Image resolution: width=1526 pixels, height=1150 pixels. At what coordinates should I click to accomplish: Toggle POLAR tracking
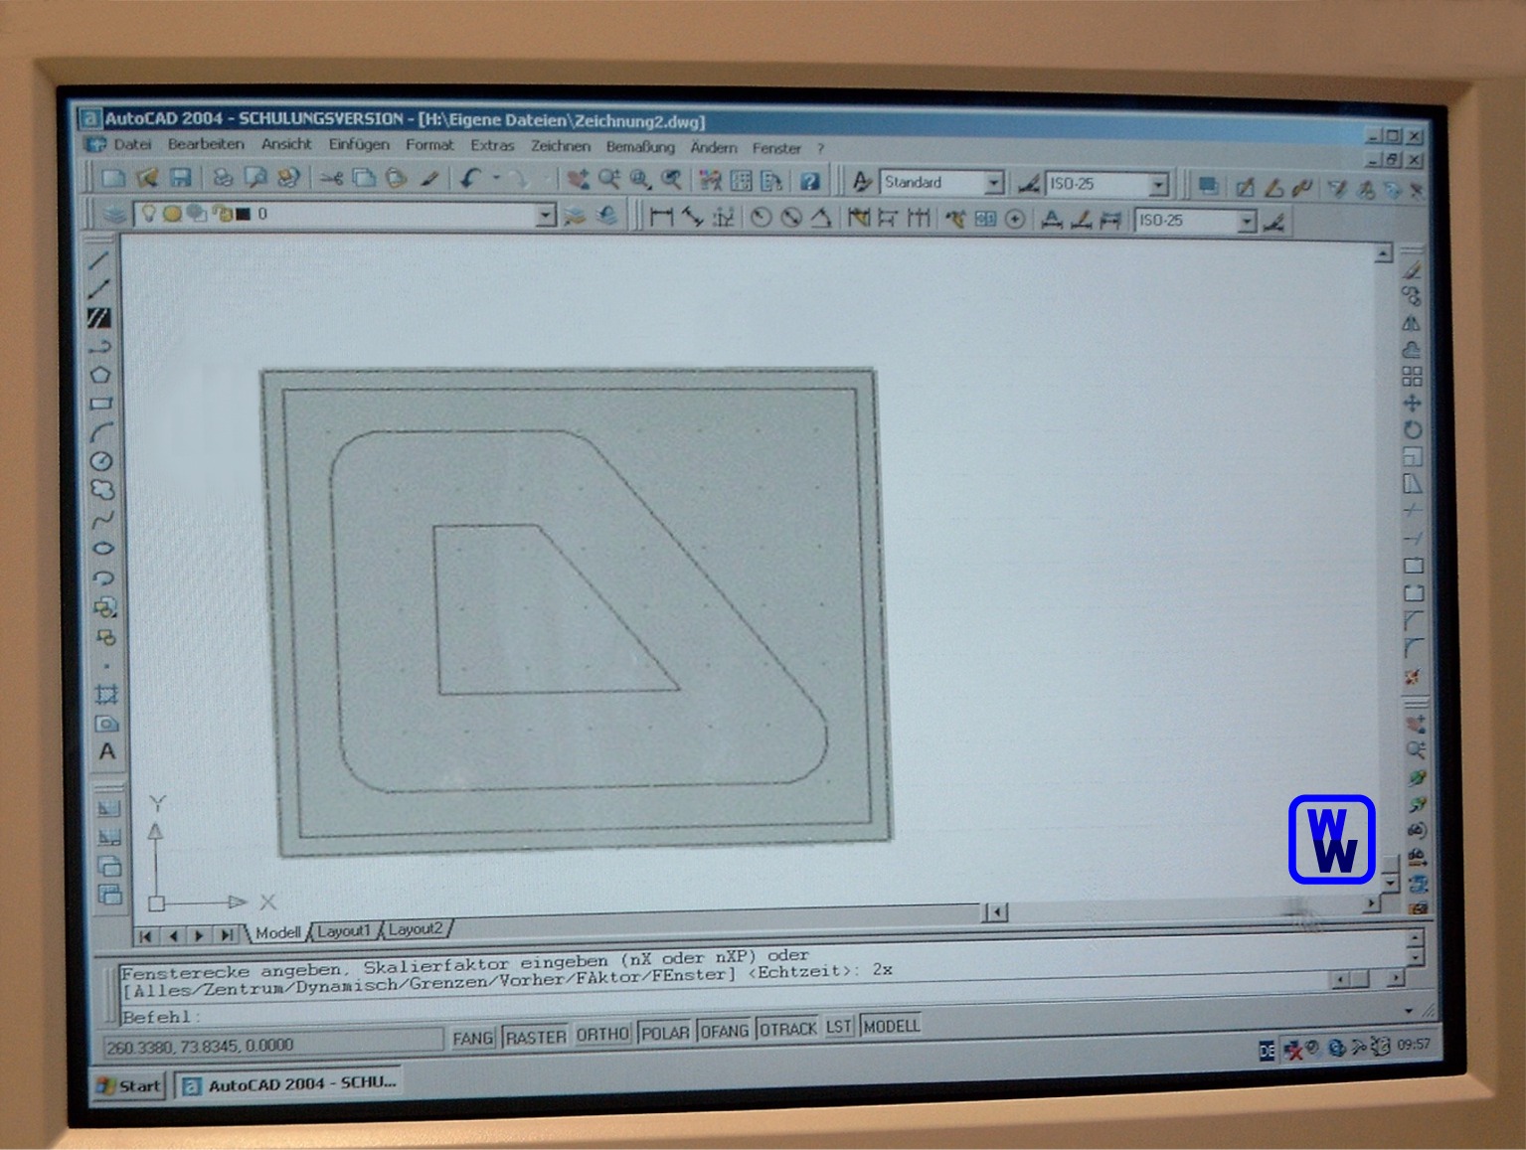click(665, 1033)
